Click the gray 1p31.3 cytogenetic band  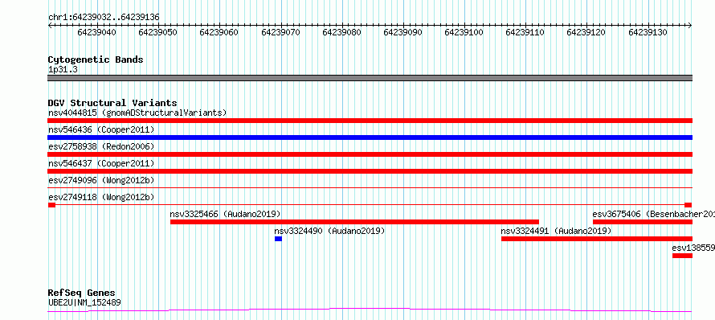(370, 78)
